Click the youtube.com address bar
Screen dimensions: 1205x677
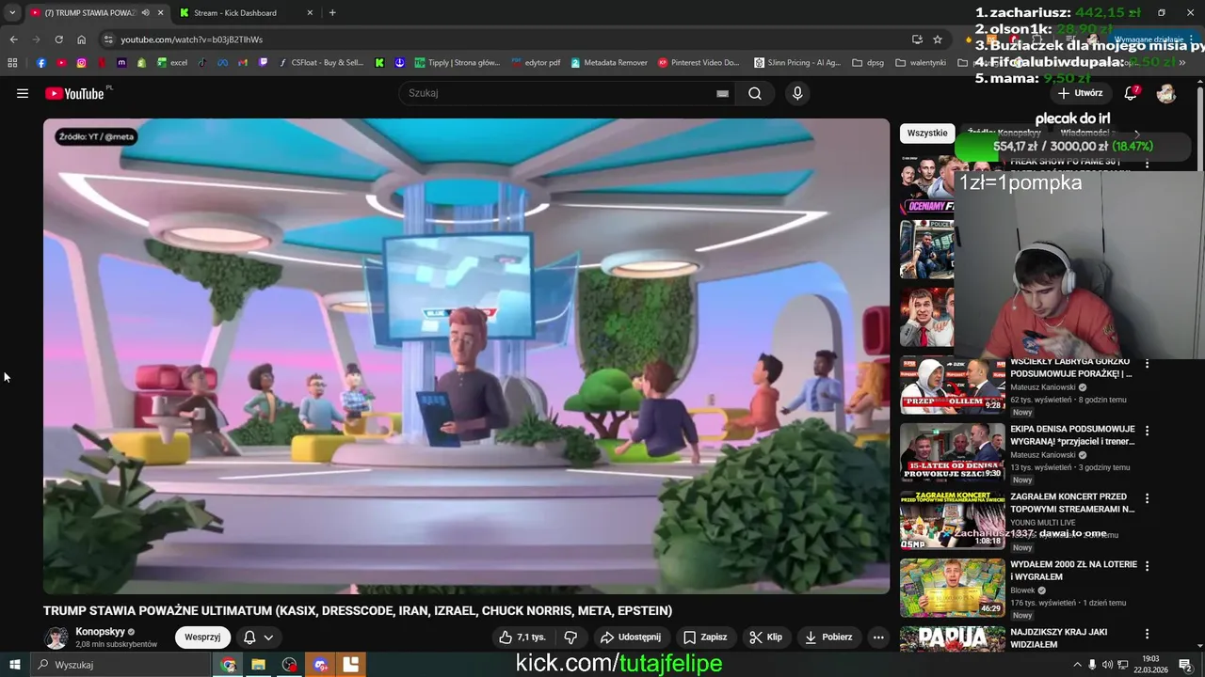coord(508,39)
